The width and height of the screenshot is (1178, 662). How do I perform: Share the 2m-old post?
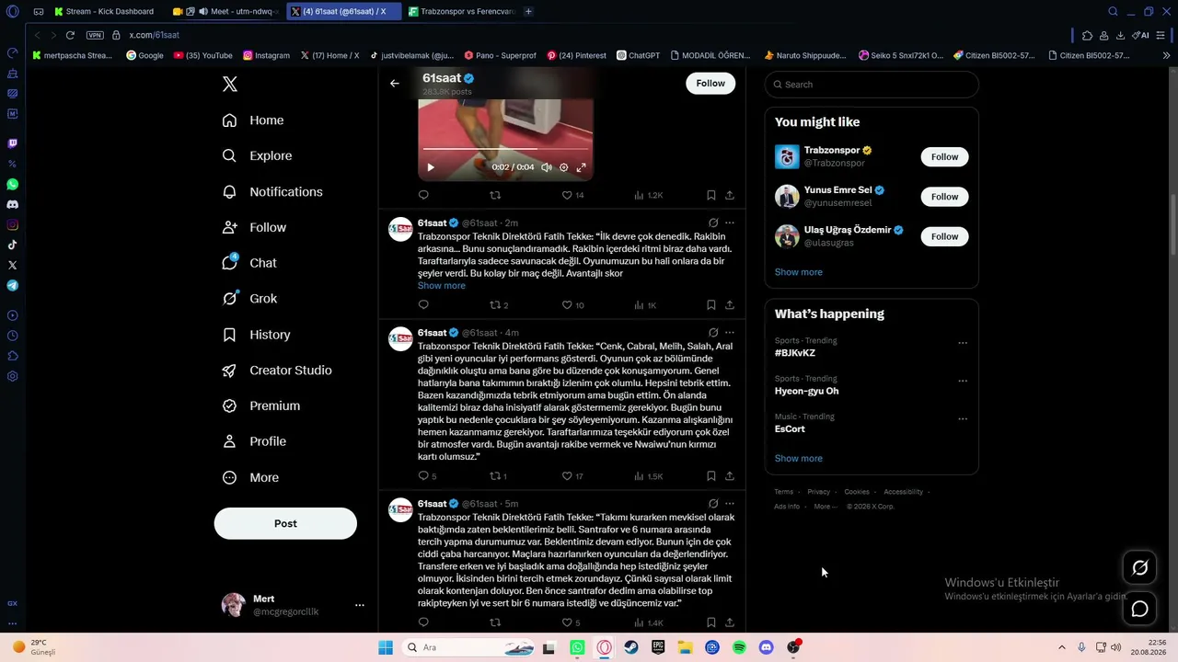(730, 305)
